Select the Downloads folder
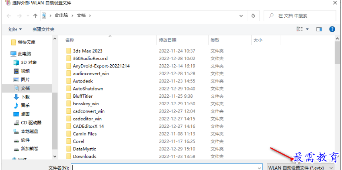Viewport: 342px width, 170px height. (84, 156)
